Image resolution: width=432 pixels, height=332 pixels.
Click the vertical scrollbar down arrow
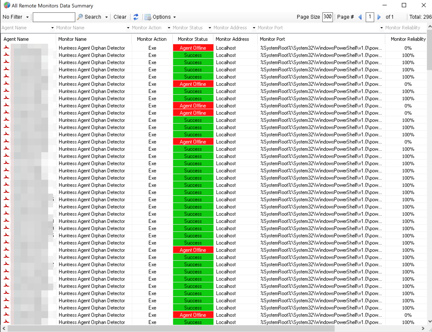429,321
